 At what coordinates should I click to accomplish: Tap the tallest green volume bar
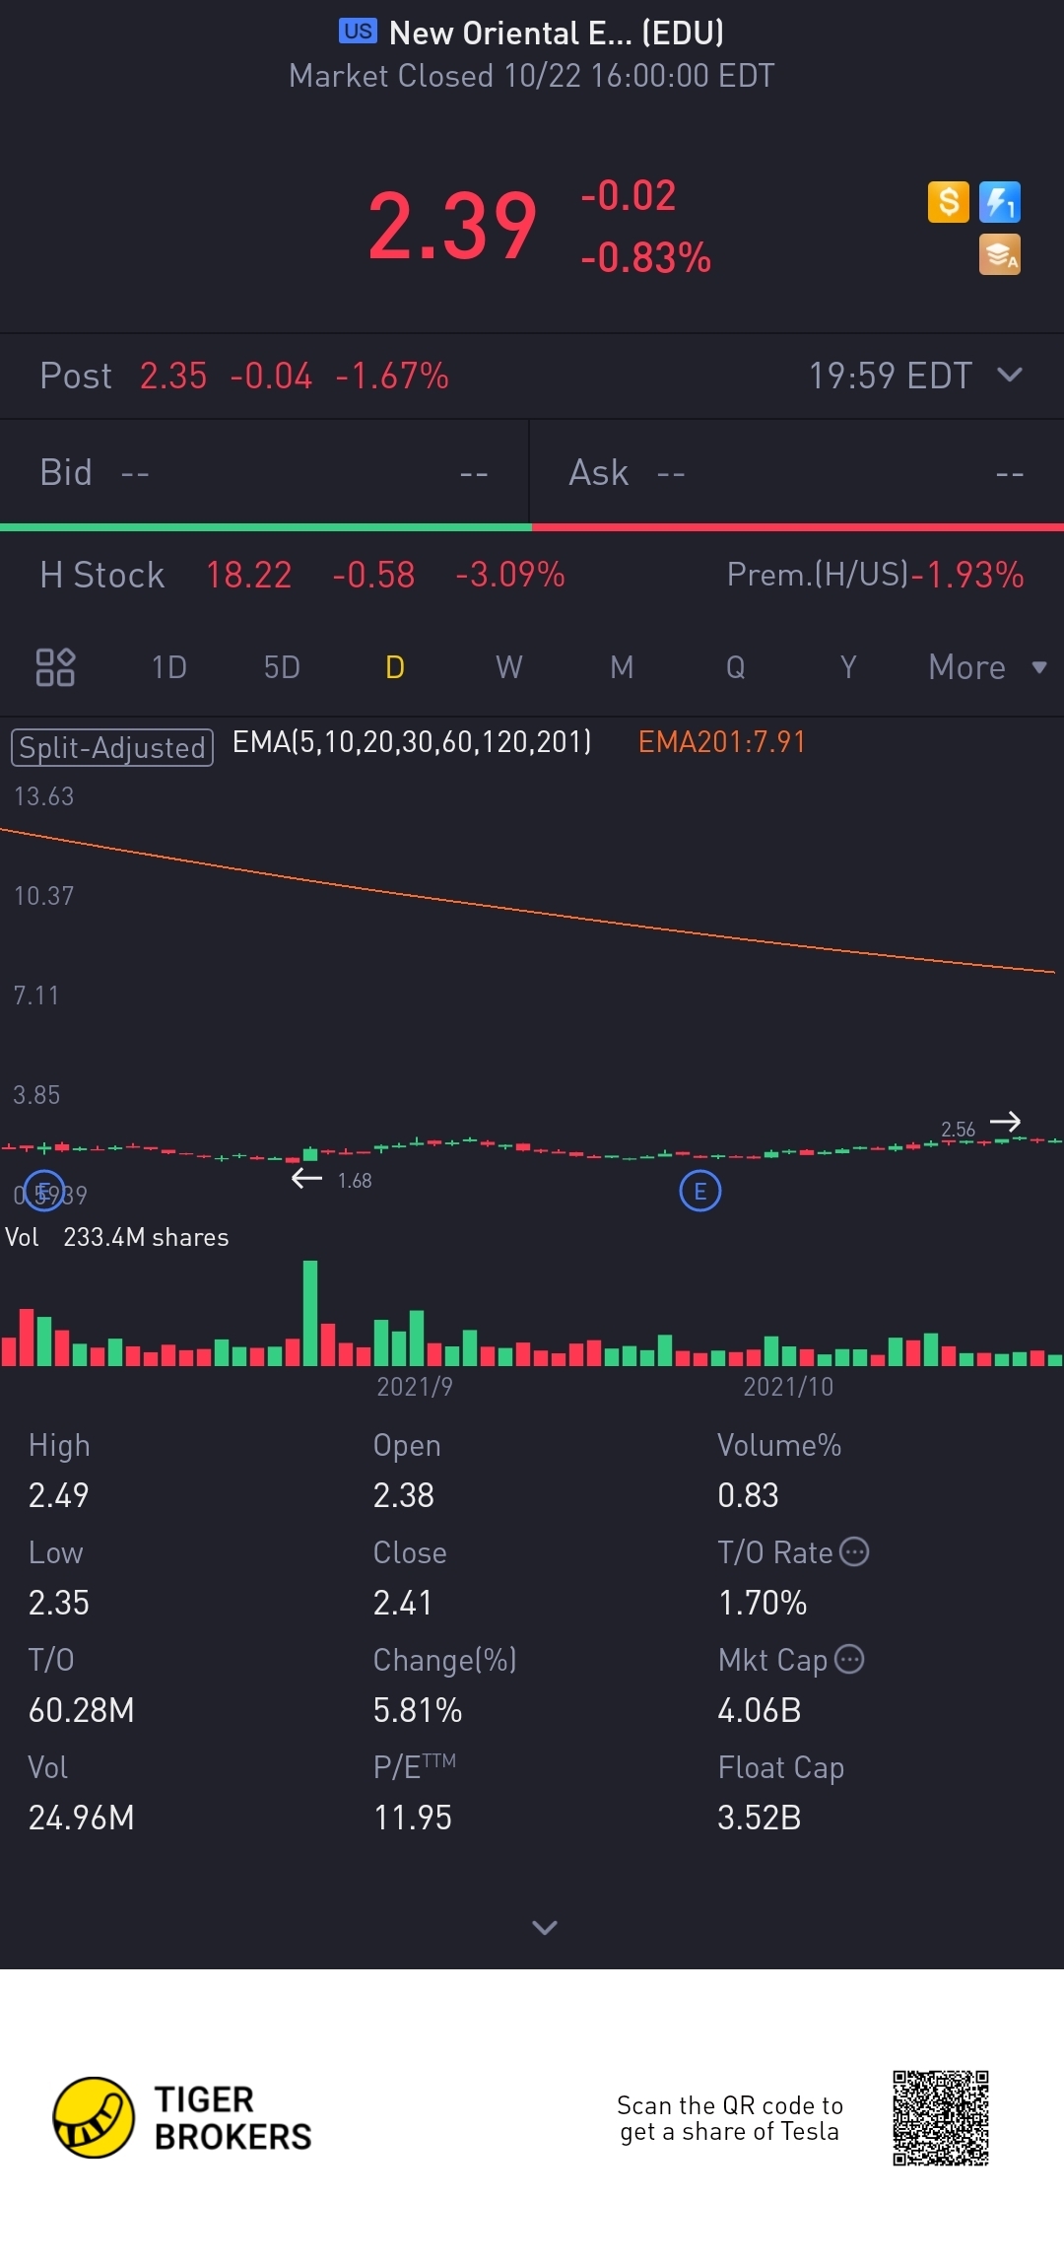point(310,1313)
